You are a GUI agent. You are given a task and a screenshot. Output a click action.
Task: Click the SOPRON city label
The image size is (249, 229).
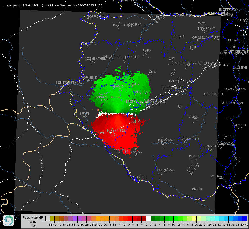(94, 16)
